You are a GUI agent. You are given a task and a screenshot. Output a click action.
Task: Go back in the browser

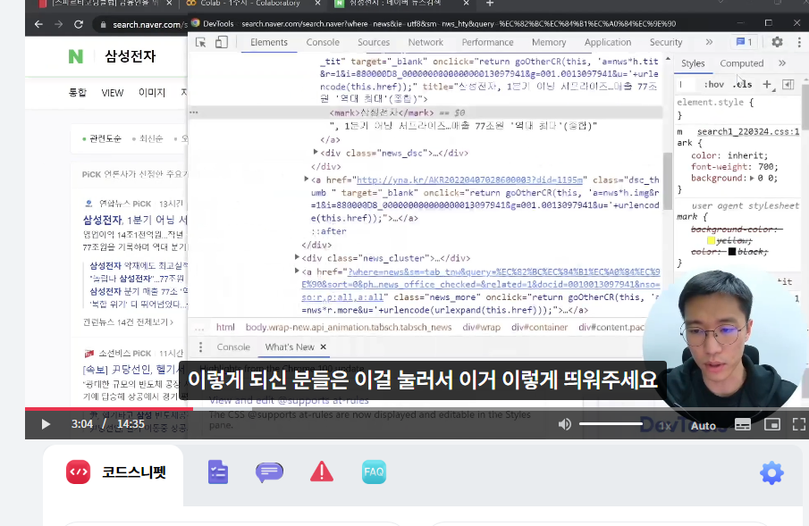point(38,24)
